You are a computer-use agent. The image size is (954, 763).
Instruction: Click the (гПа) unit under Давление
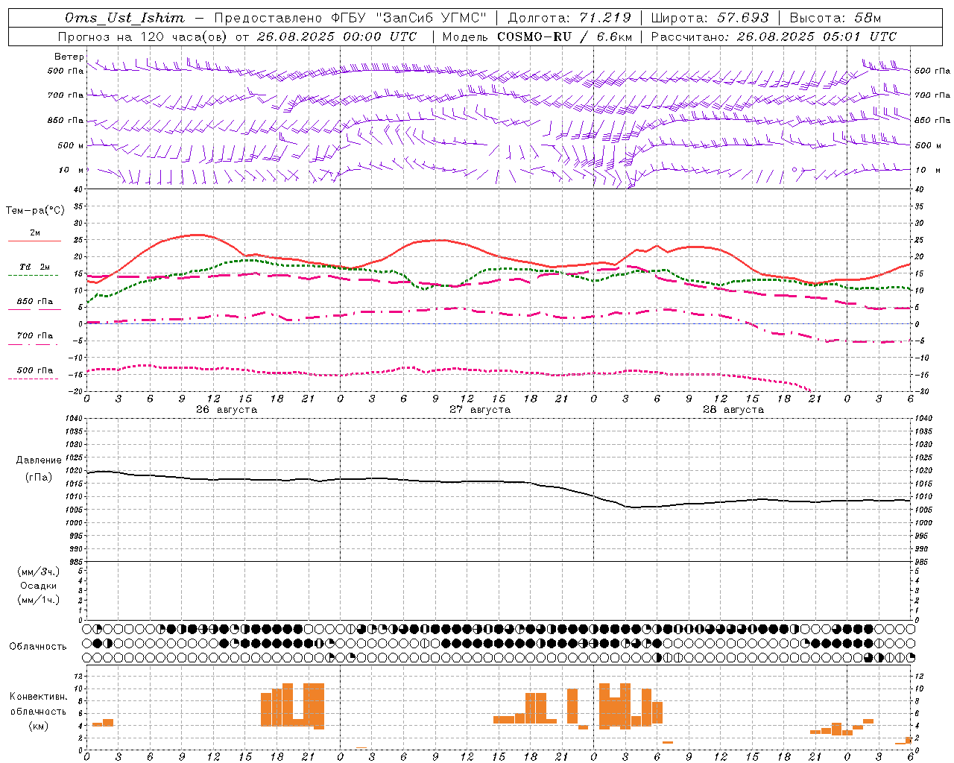coord(39,477)
